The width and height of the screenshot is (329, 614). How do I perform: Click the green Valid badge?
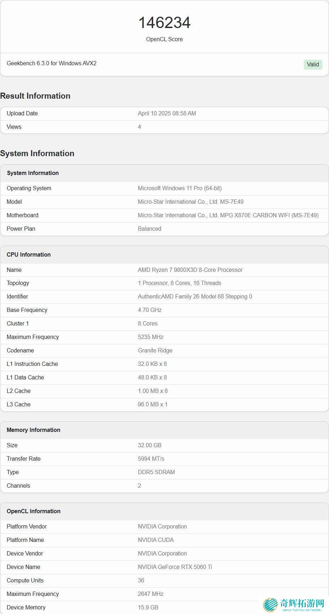click(313, 64)
